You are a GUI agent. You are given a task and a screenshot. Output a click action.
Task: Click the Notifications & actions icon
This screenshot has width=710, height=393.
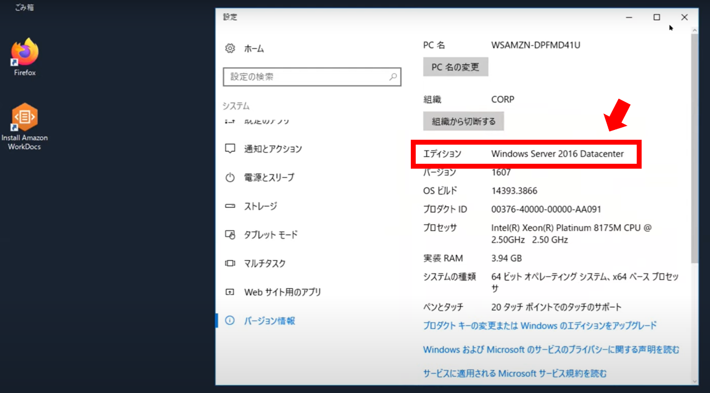tap(230, 148)
